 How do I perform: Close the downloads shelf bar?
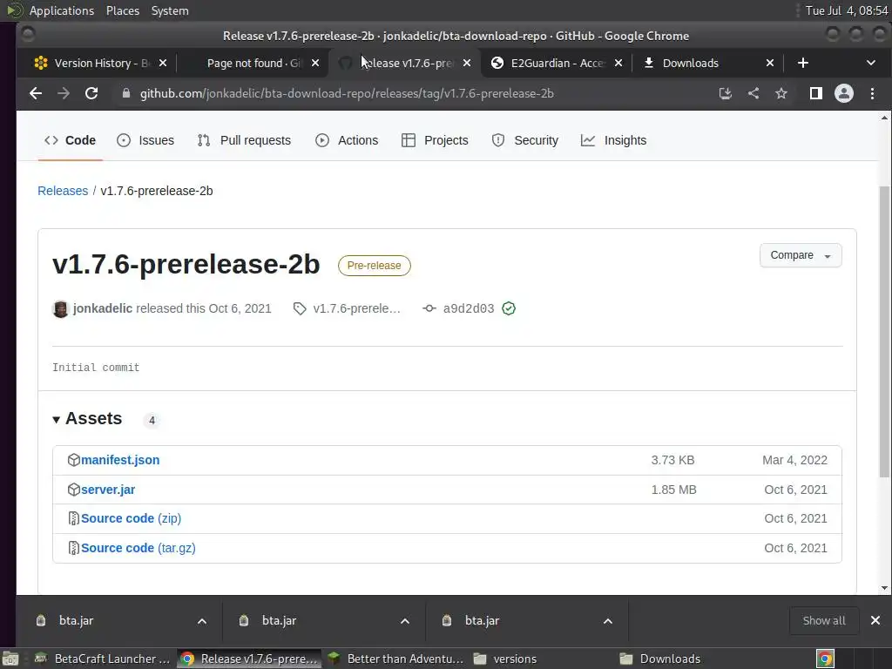(x=875, y=620)
